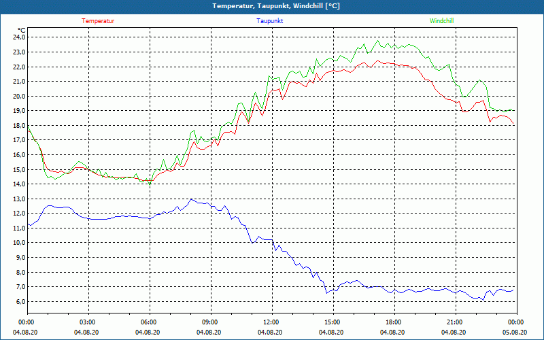Image resolution: width=544 pixels, height=340 pixels.
Task: Click the 04.08.20 date under 12:00
Action: click(x=270, y=332)
